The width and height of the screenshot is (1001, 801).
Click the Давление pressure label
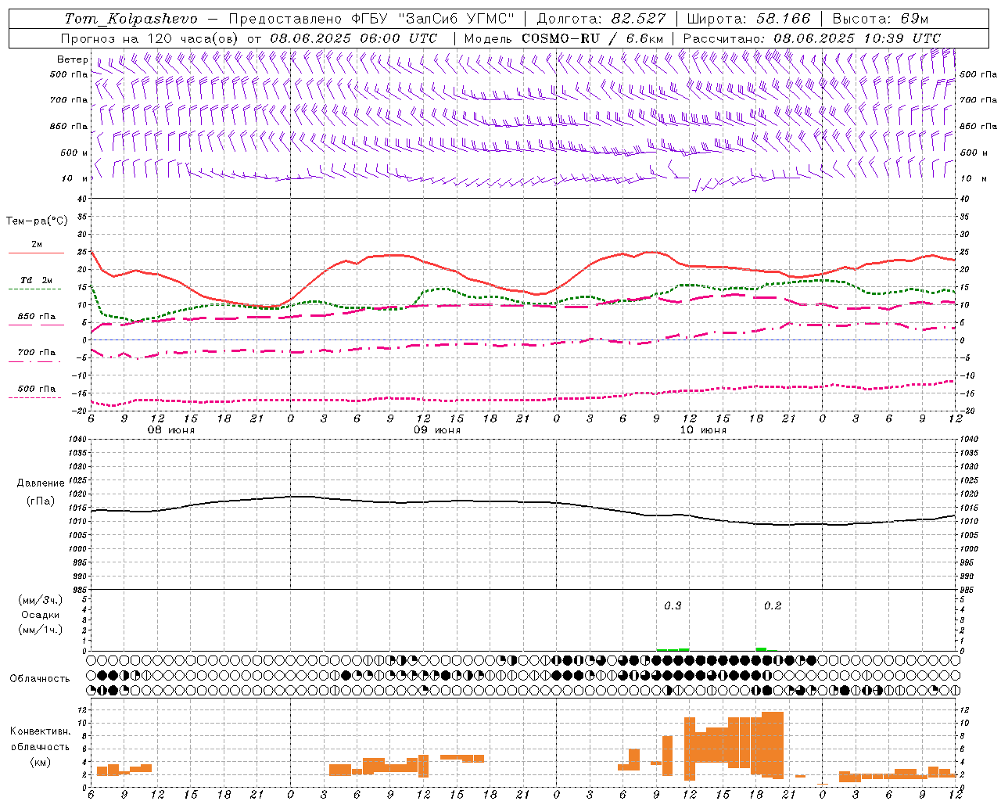point(41,483)
